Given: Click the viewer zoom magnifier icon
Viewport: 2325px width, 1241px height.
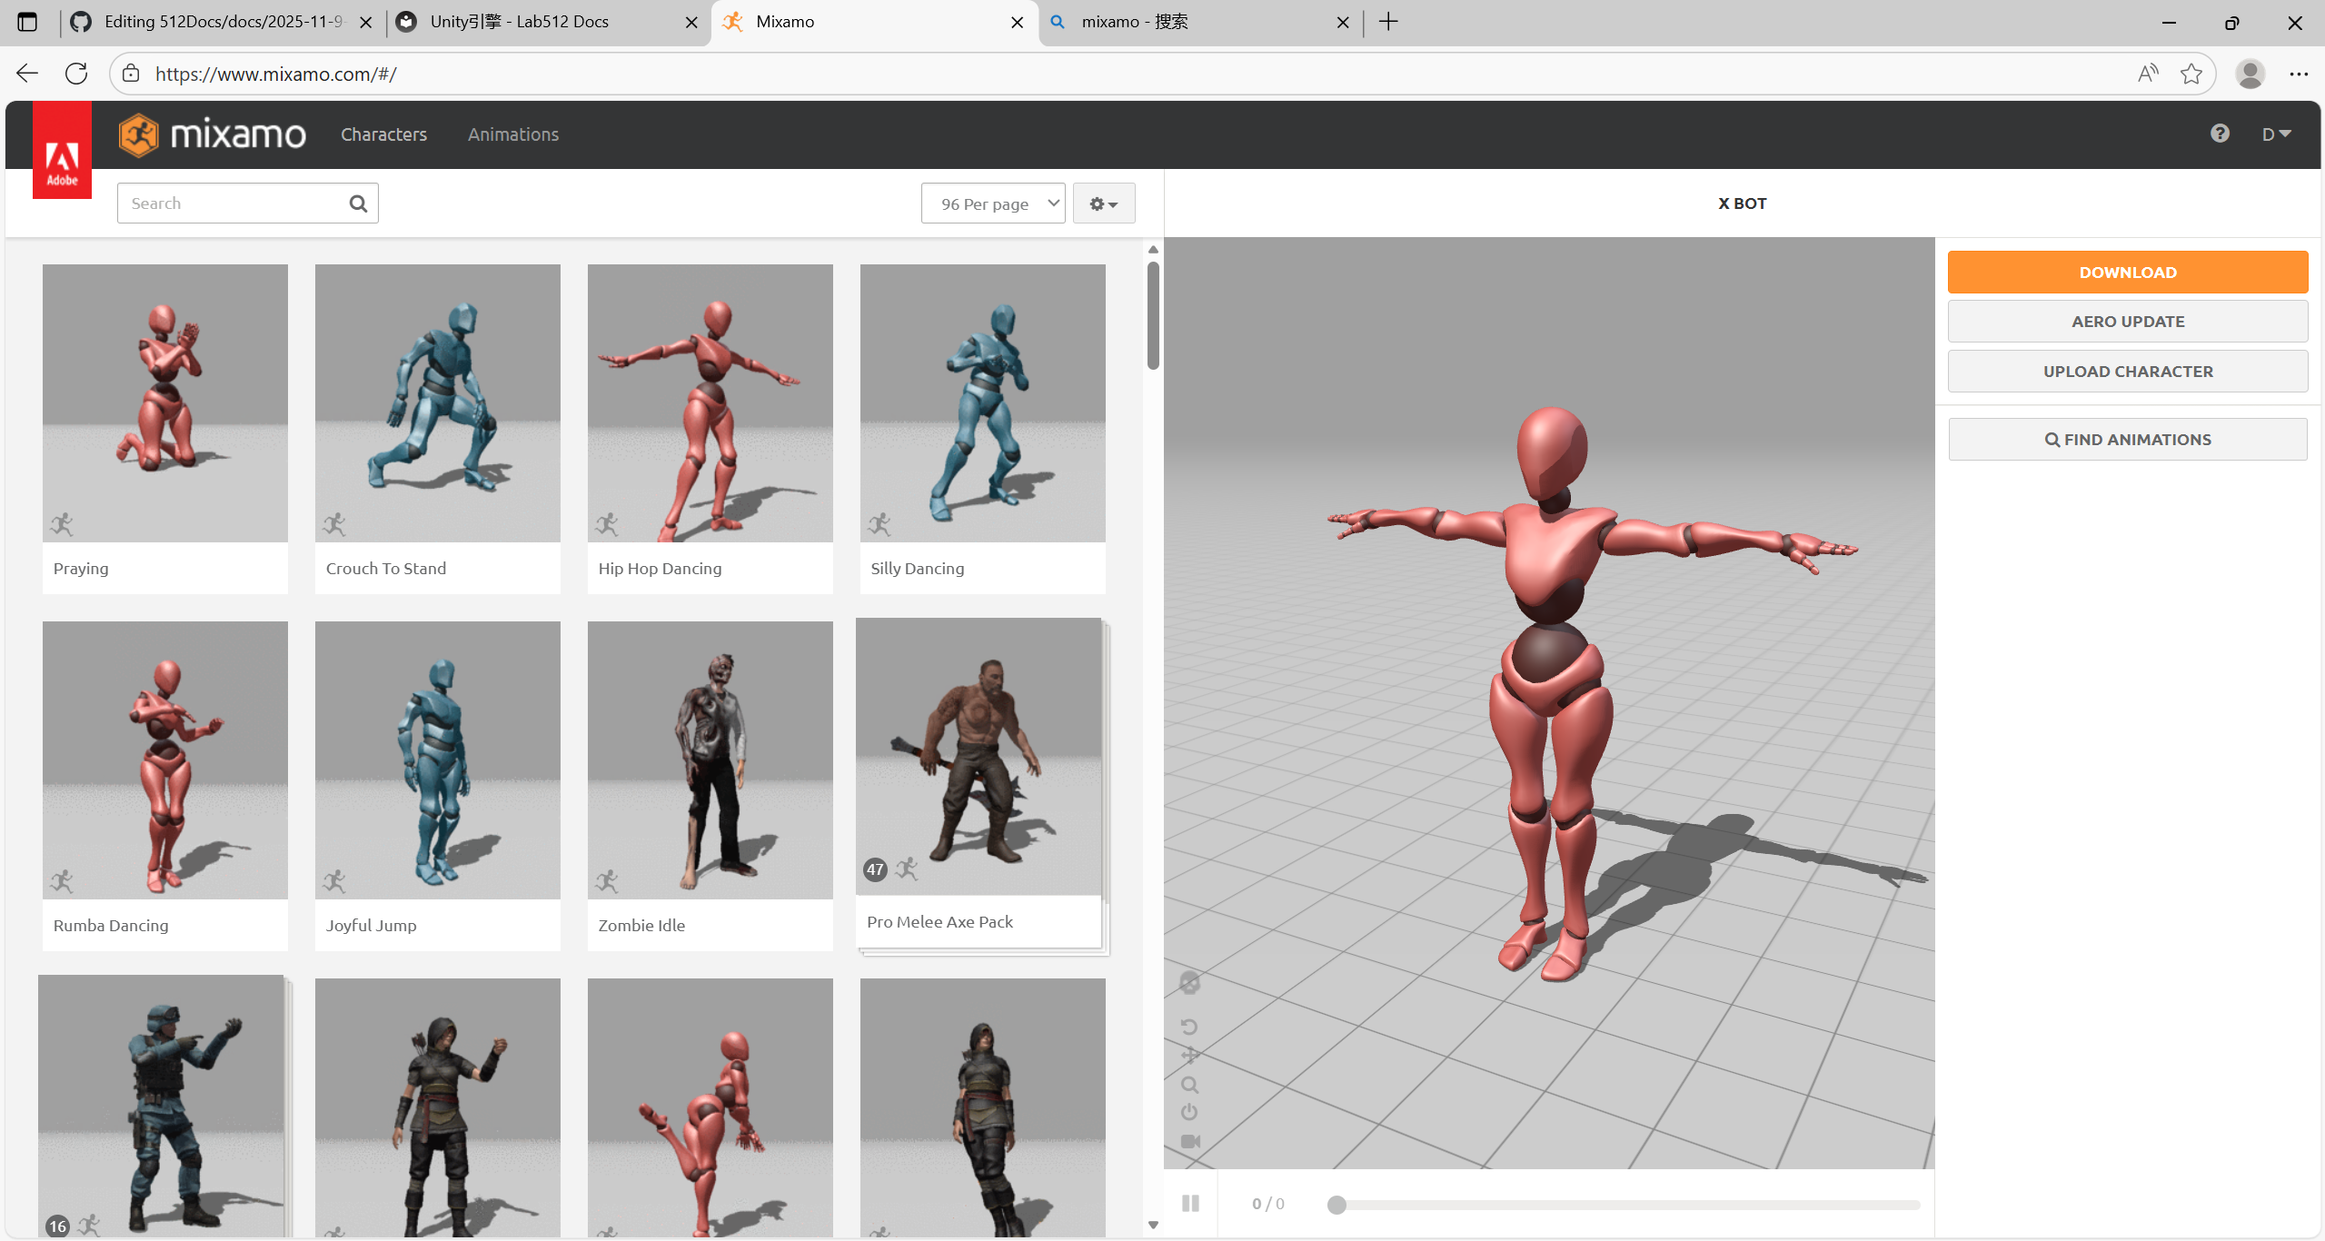Looking at the screenshot, I should click(x=1189, y=1085).
